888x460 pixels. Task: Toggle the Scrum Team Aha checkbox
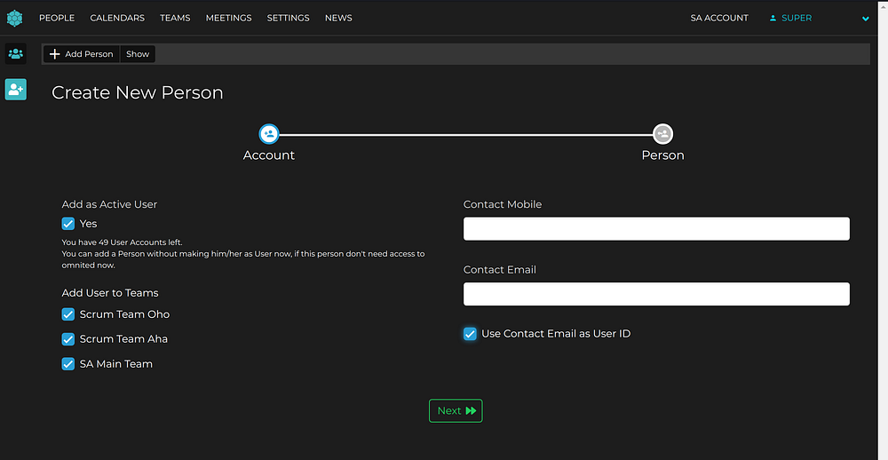pos(68,339)
